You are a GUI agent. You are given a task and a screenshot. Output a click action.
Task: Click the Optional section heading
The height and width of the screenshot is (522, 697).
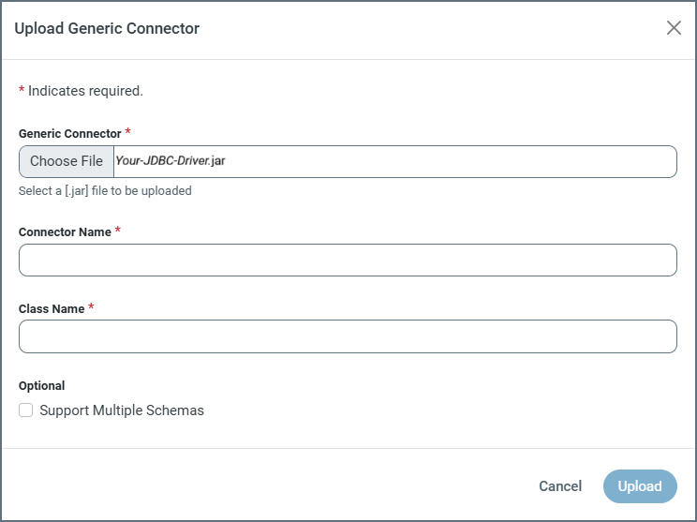42,386
